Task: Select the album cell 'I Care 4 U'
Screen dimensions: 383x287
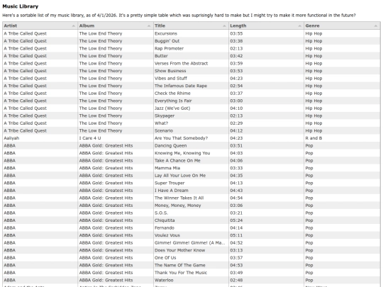Action: tap(116, 138)
